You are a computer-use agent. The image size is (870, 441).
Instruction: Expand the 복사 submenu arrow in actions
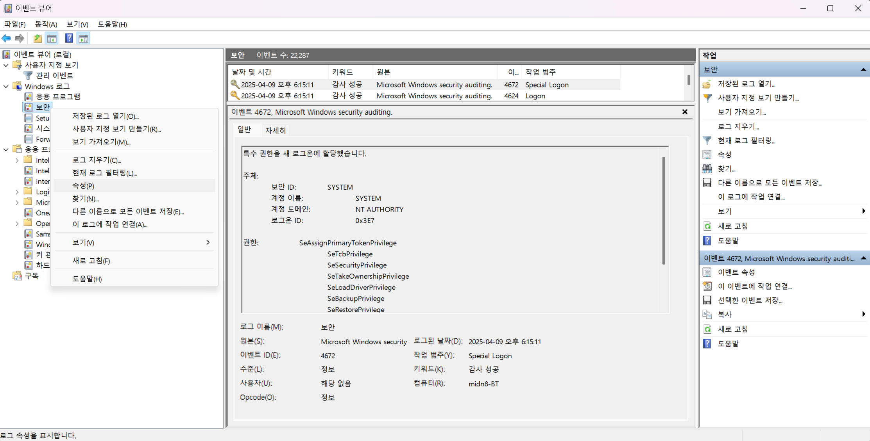(863, 314)
